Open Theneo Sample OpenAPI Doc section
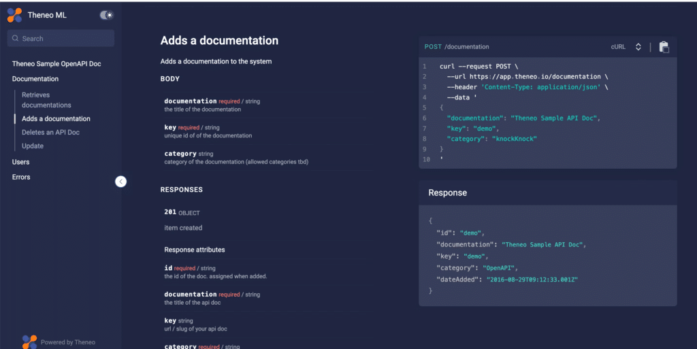The image size is (697, 349). click(x=56, y=64)
